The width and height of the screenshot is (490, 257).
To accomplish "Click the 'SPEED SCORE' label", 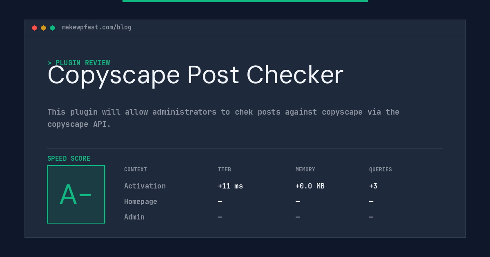I will (x=69, y=159).
